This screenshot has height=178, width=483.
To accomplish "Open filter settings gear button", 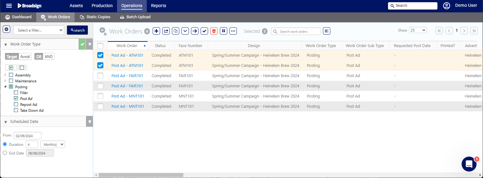I will [7, 29].
